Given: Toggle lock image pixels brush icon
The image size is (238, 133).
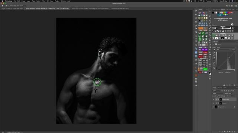Looking at the screenshot, I should click(x=218, y=96).
